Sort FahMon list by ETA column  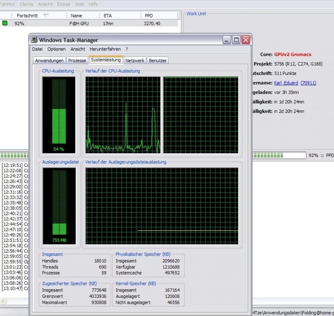(x=120, y=16)
